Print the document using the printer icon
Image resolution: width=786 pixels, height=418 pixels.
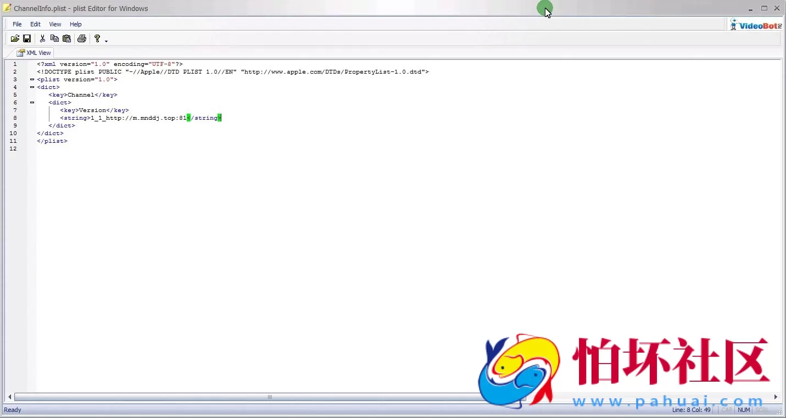point(82,38)
